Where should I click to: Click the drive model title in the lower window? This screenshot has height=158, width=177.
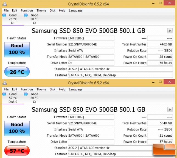pos(88,110)
